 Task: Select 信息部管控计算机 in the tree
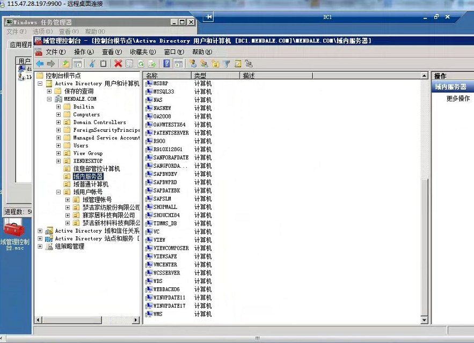pyautogui.click(x=97, y=168)
